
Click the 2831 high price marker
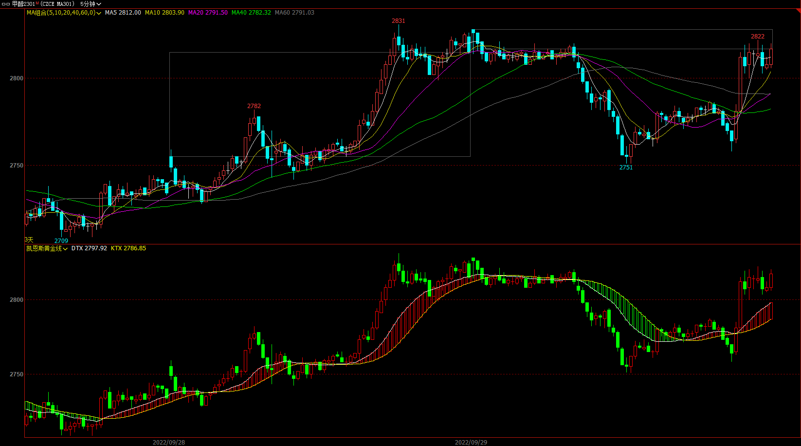(x=399, y=21)
